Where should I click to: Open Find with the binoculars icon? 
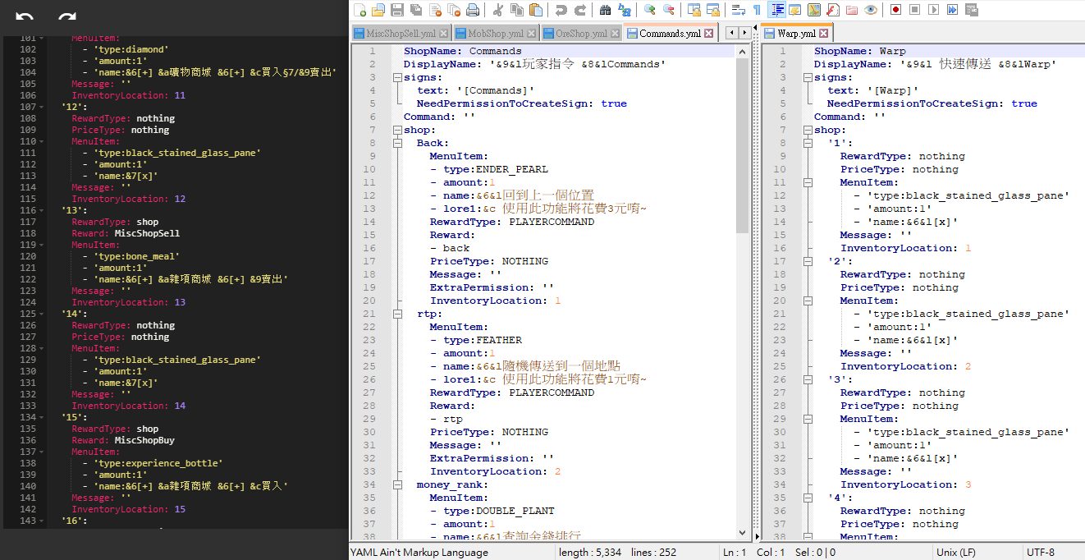tap(605, 10)
